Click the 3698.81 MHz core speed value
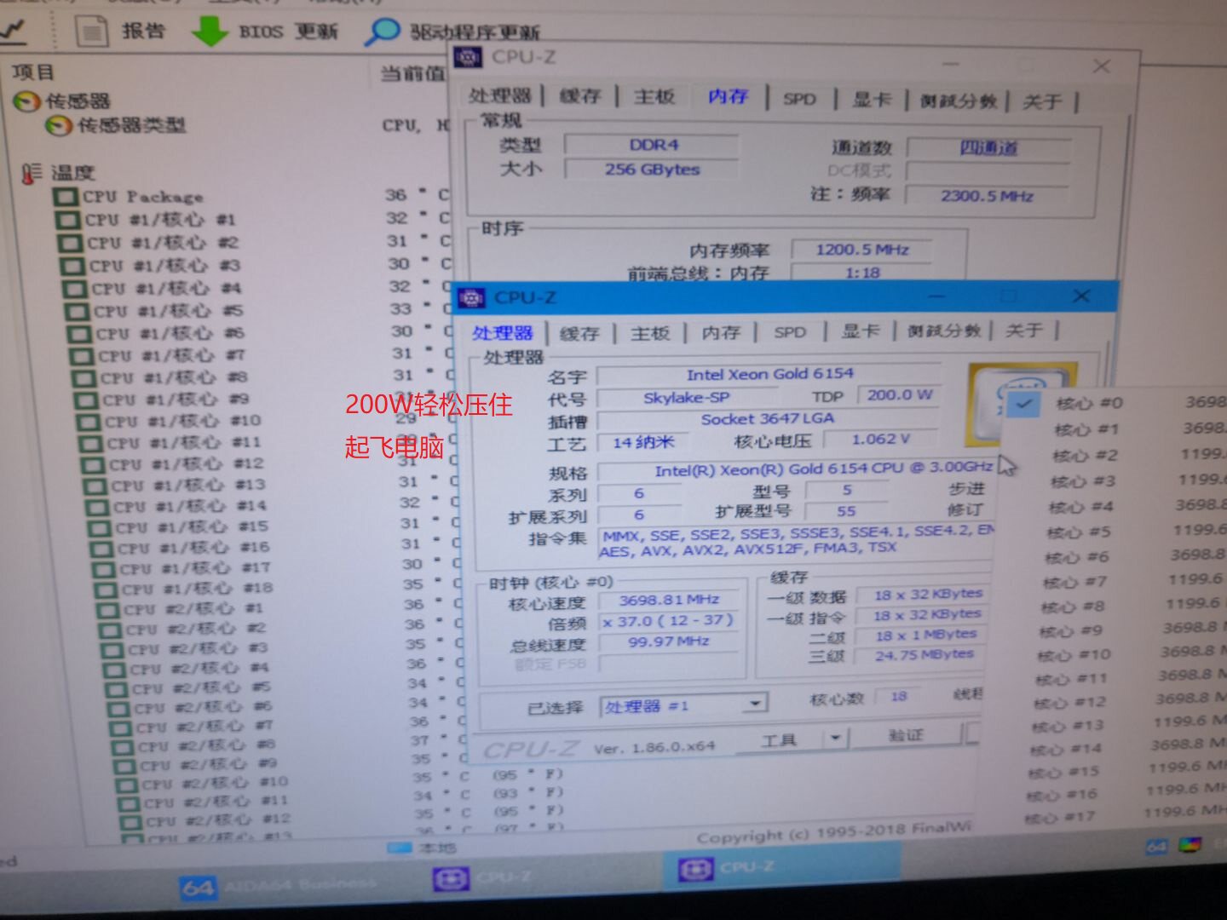Image resolution: width=1227 pixels, height=920 pixels. point(669,600)
